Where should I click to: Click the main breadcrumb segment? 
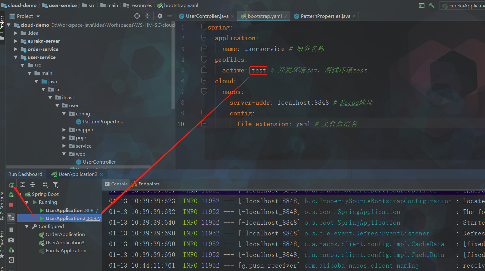point(109,6)
